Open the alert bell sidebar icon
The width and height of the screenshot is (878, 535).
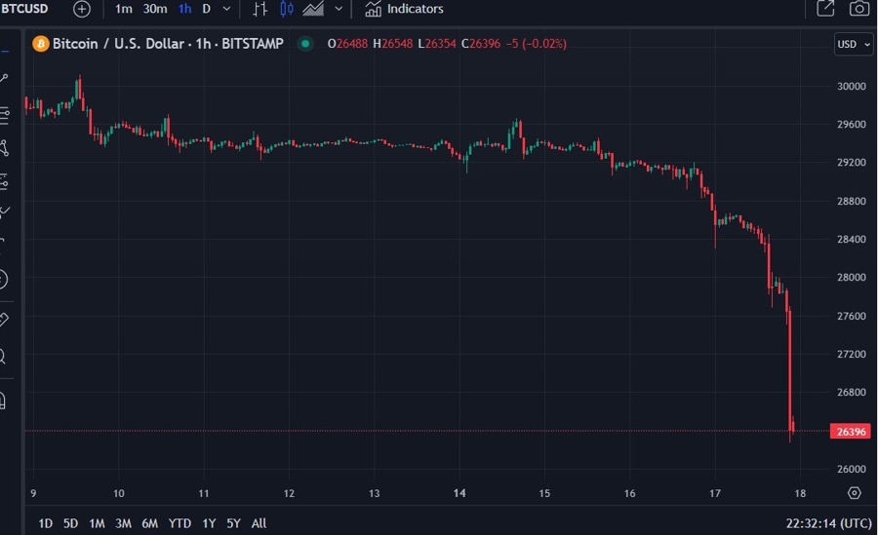(x=3, y=401)
